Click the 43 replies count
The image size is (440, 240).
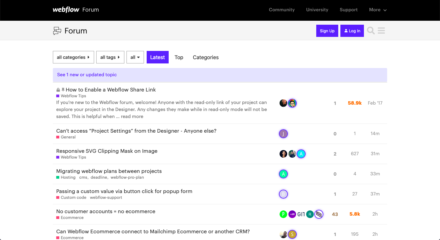click(335, 214)
